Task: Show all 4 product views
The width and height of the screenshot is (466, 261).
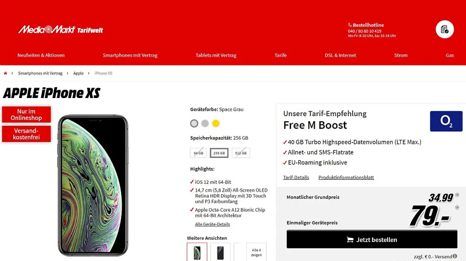Action: (256, 252)
